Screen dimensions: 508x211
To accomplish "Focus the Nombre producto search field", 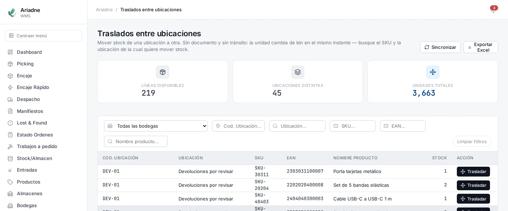I will (x=136, y=141).
